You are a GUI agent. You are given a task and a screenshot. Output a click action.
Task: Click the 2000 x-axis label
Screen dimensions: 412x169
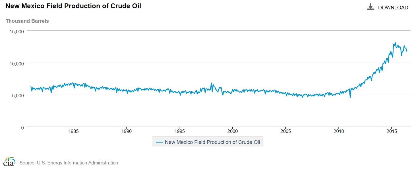233,131
